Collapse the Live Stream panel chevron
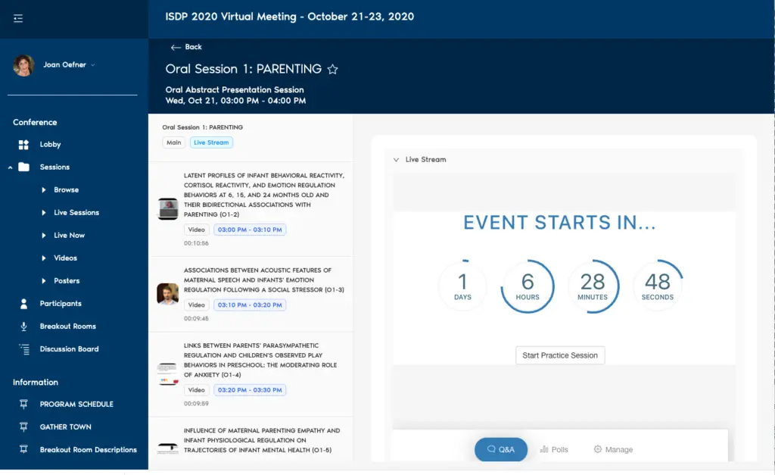775x475 pixels. [396, 160]
